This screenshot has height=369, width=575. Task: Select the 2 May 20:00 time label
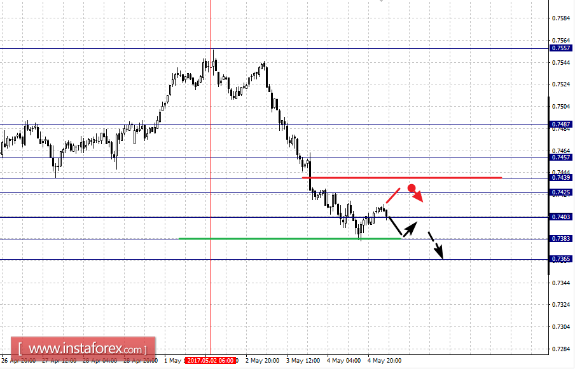(262, 361)
